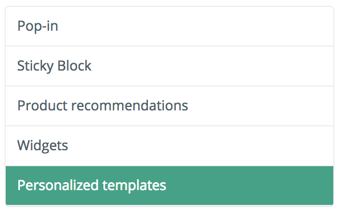This screenshot has height=214, width=339.
Task: Pick Pop-in in the template list
Action: coord(169,26)
